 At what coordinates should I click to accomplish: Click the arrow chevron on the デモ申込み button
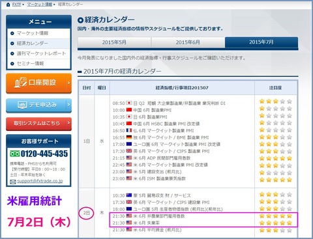coord(68,105)
